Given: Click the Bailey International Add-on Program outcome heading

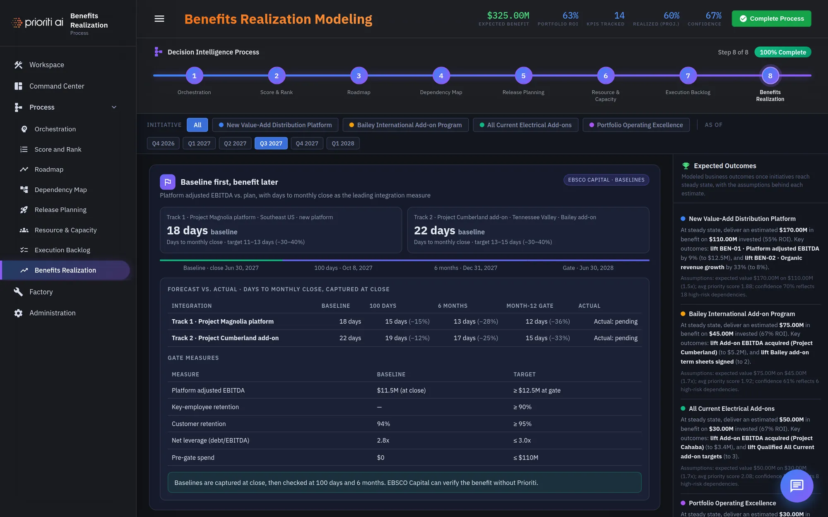Looking at the screenshot, I should (741, 314).
